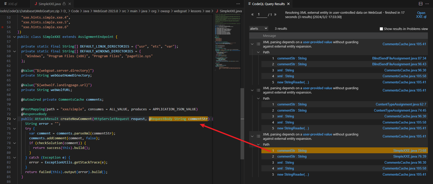
Task: Select breadcrumb item 'webgoat'
Action: click(x=180, y=11)
